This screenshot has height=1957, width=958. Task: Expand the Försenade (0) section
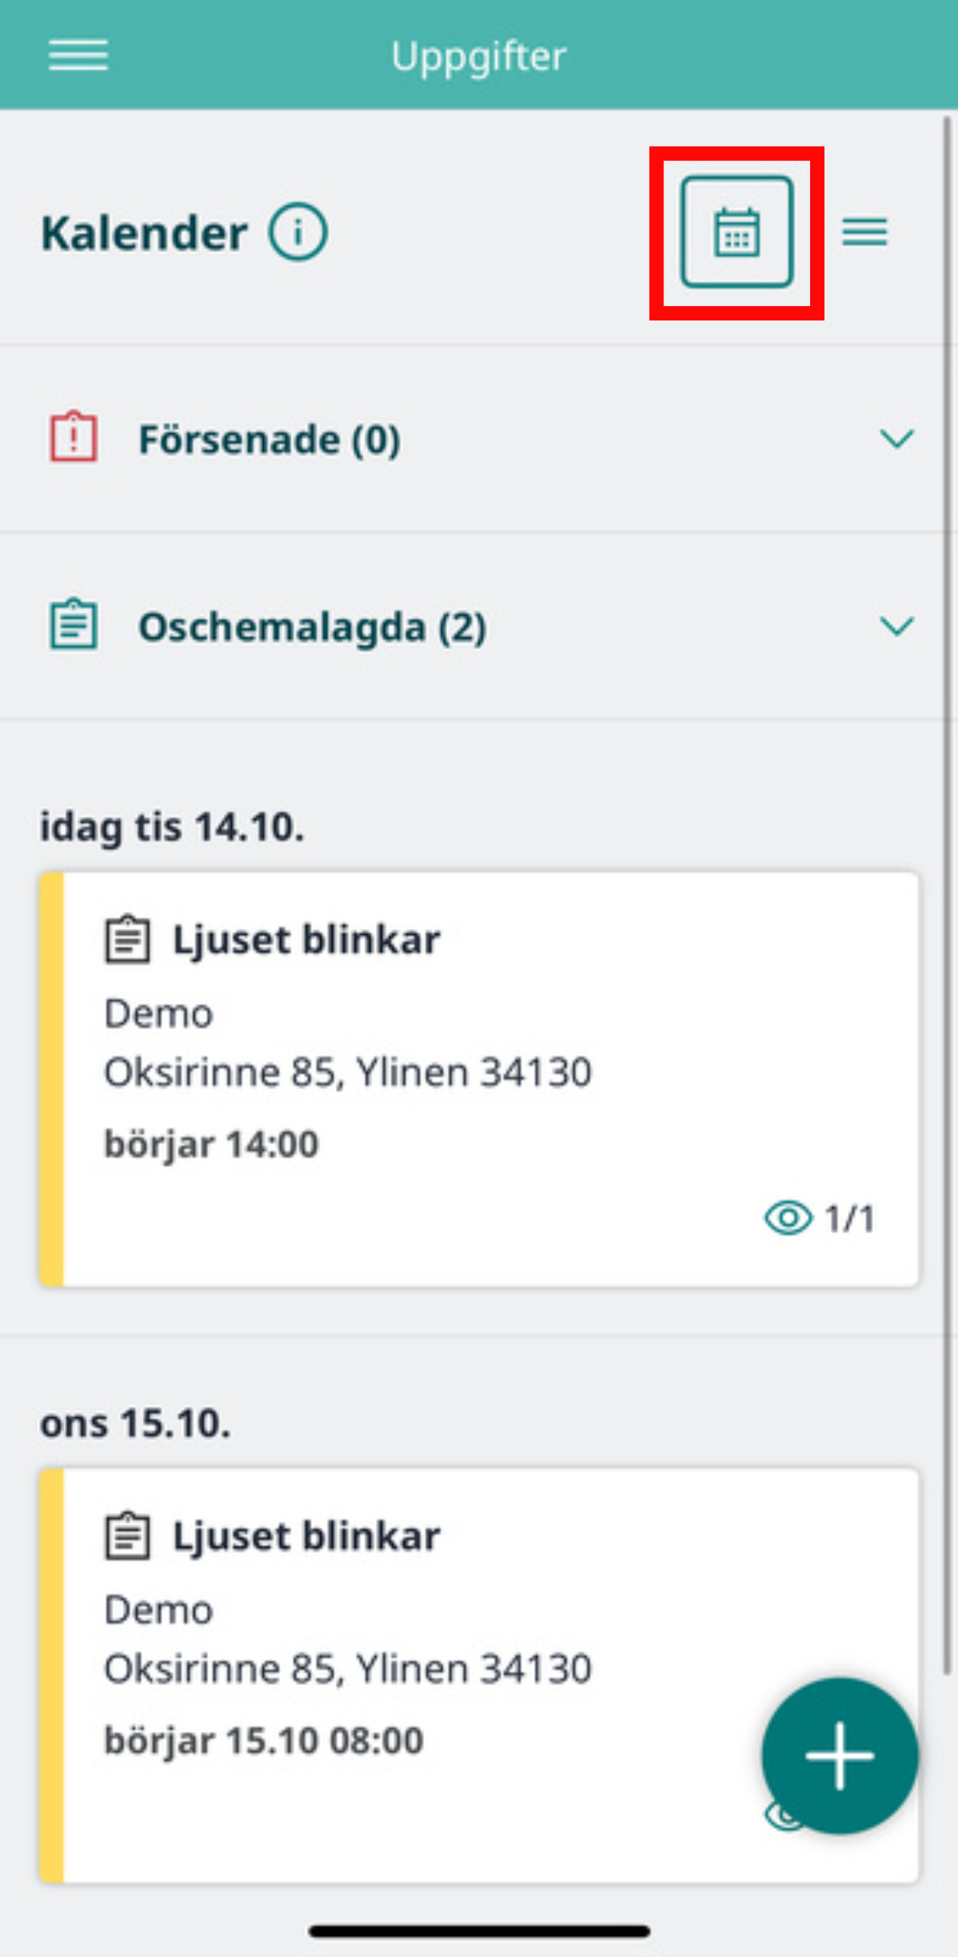click(479, 438)
